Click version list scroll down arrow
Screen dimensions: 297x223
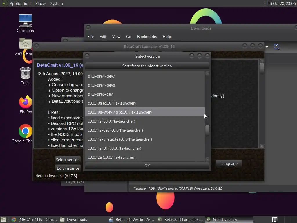pyautogui.click(x=207, y=159)
